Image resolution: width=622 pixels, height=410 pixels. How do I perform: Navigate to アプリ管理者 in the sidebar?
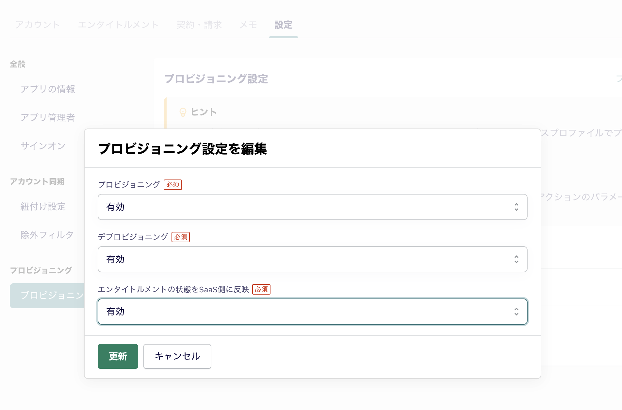48,118
